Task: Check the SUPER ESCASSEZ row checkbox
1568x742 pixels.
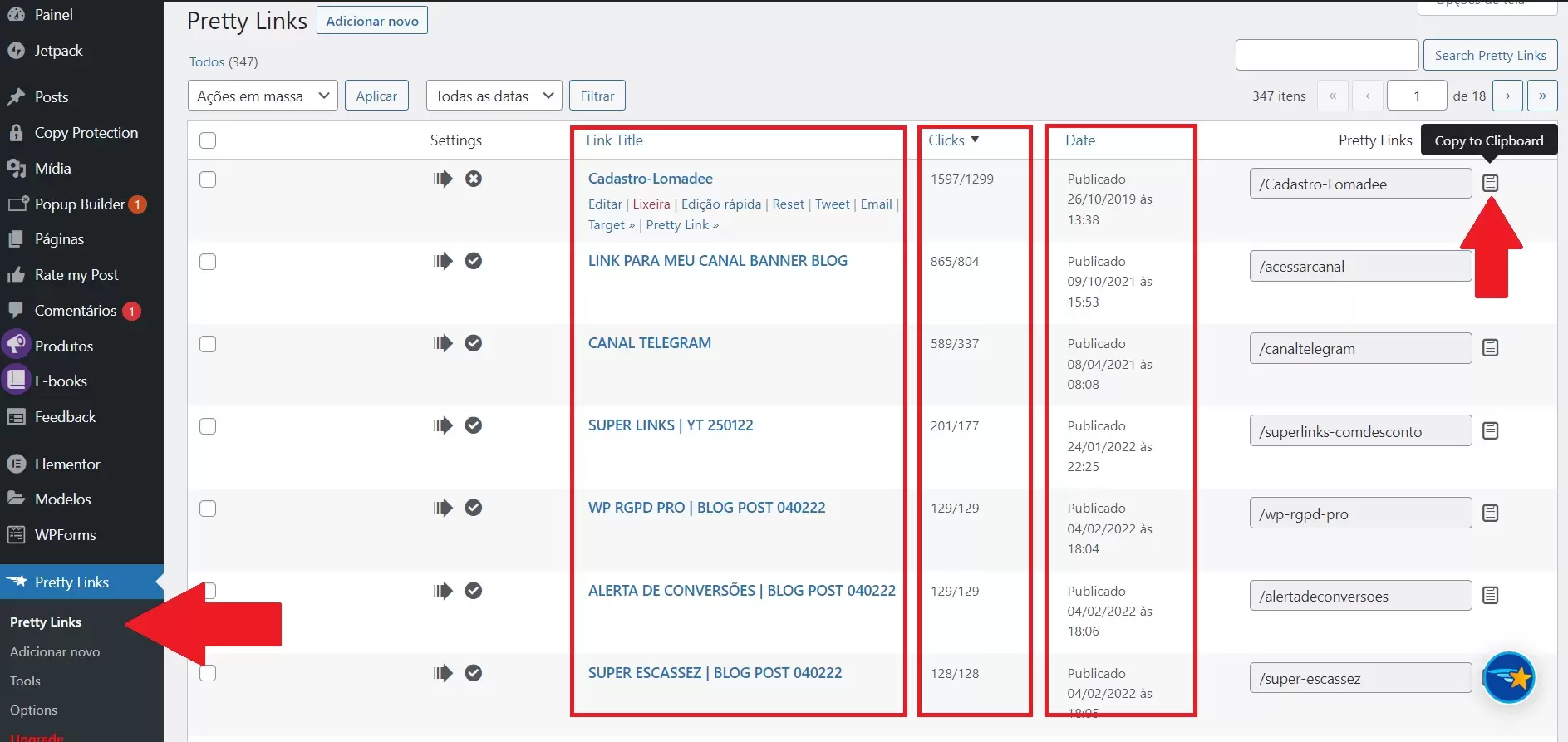Action: 208,673
